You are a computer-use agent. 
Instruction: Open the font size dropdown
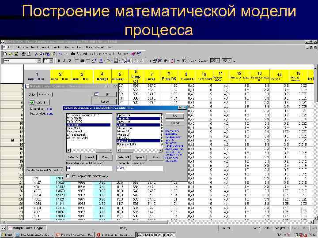[x=51, y=60]
